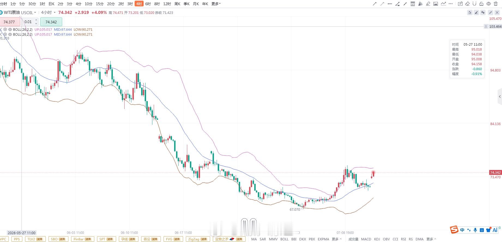Click the Ai assistant icon in tray

pyautogui.click(x=495, y=230)
